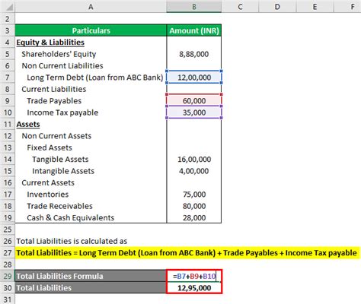Image resolution: width=361 pixels, height=304 pixels.
Task: Select the Total Liabilities Formula label cell
Action: [x=91, y=276]
